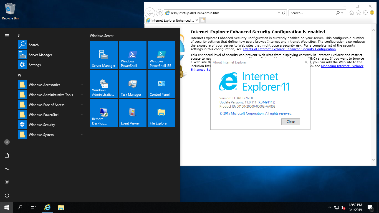
Task: Open the Action Center notifications icon
Action: [370, 207]
